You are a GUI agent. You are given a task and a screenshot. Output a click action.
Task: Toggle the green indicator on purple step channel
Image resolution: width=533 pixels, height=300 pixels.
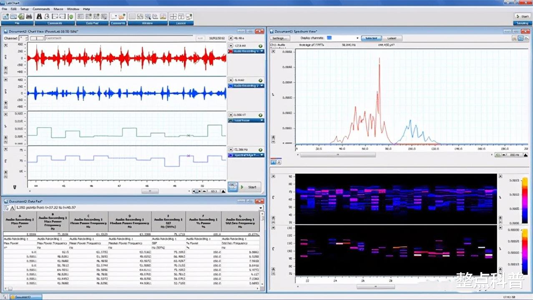[260, 149]
